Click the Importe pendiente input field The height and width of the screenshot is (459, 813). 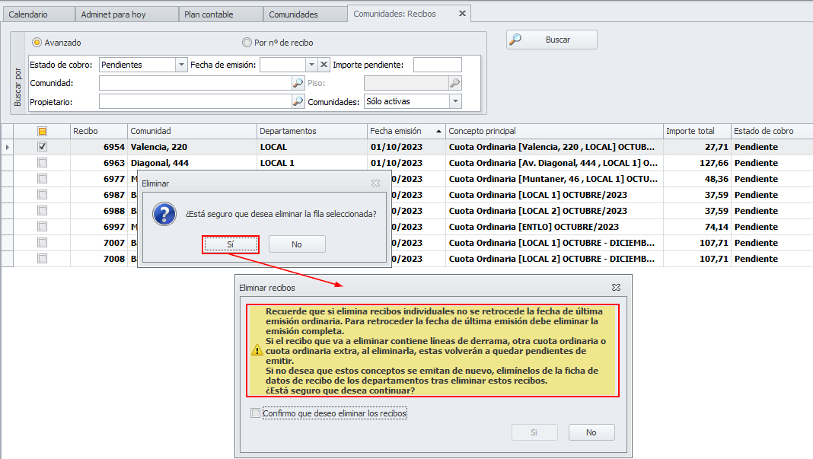(437, 65)
